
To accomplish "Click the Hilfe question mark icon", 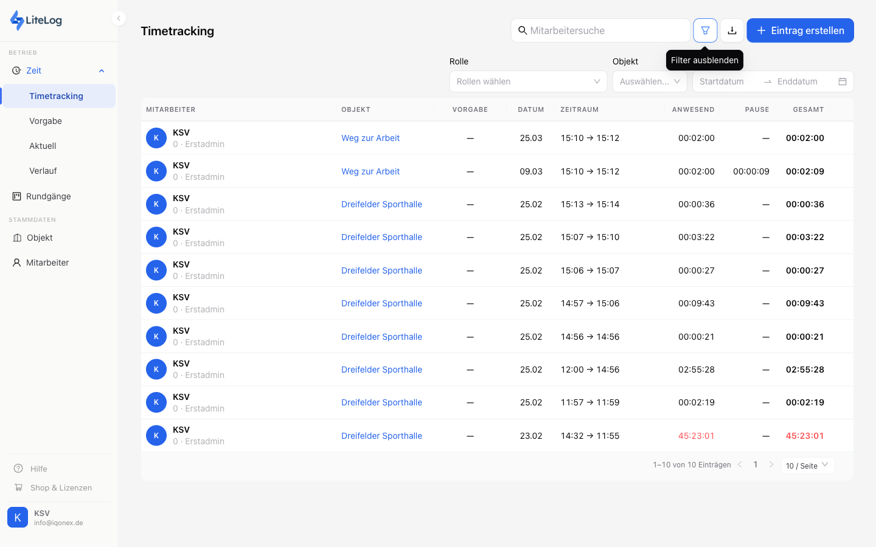I will point(18,469).
